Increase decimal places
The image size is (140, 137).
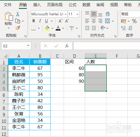click(x=123, y=28)
